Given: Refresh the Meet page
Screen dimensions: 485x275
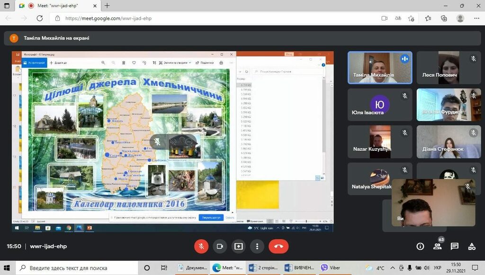Looking at the screenshot, I should point(40,18).
